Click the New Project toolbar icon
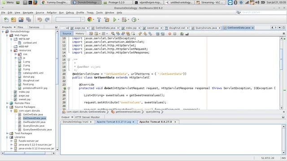 click(13, 20)
